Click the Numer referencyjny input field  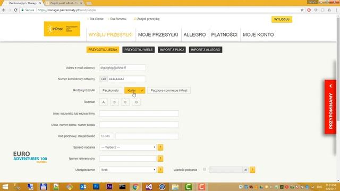pos(128,159)
